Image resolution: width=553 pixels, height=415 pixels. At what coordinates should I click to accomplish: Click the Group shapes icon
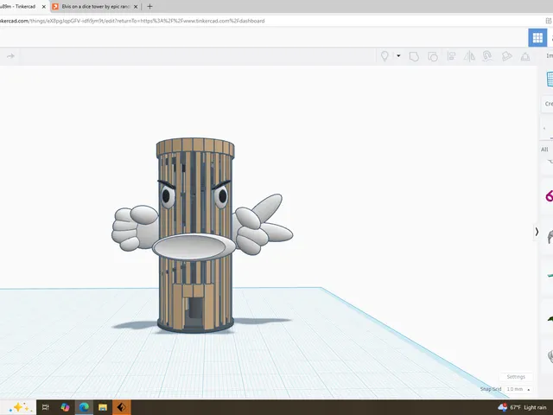point(414,56)
